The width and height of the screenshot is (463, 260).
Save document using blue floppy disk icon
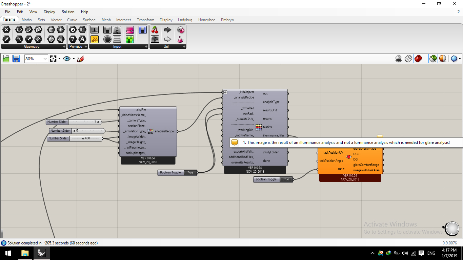point(16,59)
